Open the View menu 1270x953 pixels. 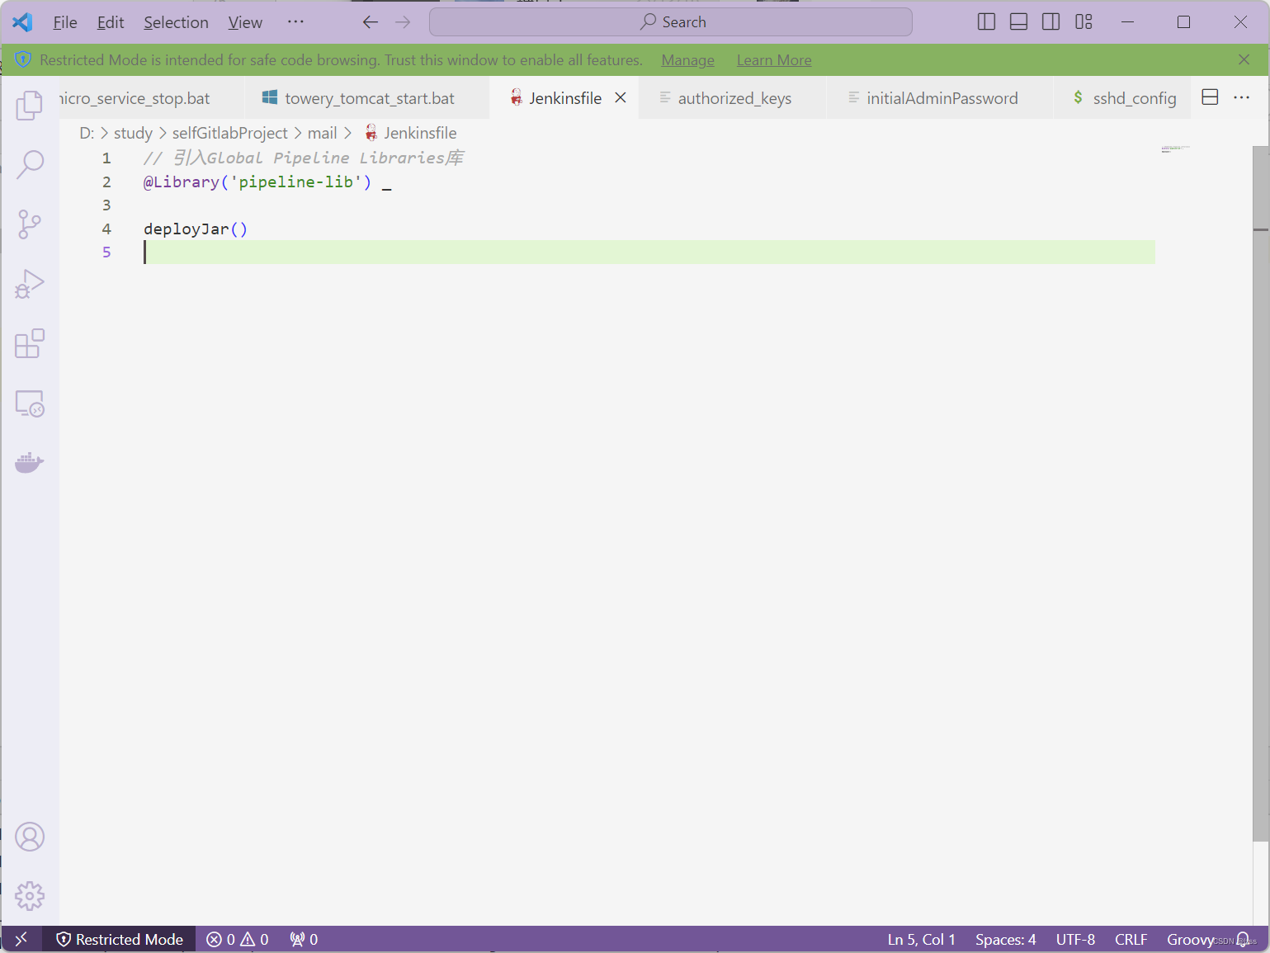click(245, 22)
